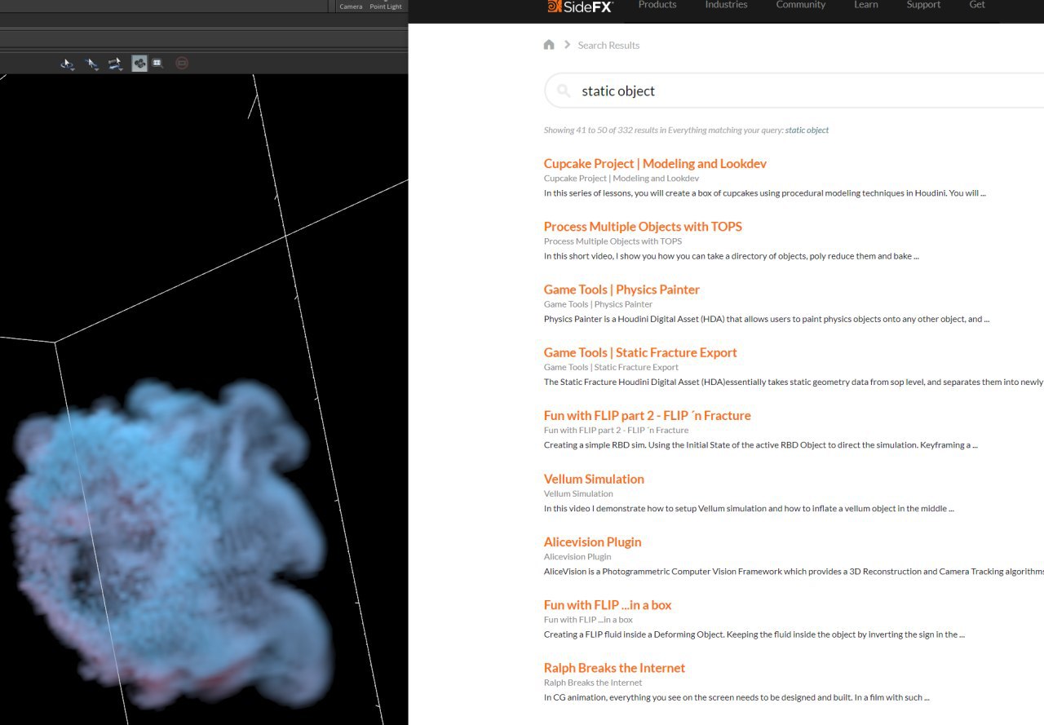Click the grey 'Ralph Breaks the Internet' subtitle

tap(593, 683)
